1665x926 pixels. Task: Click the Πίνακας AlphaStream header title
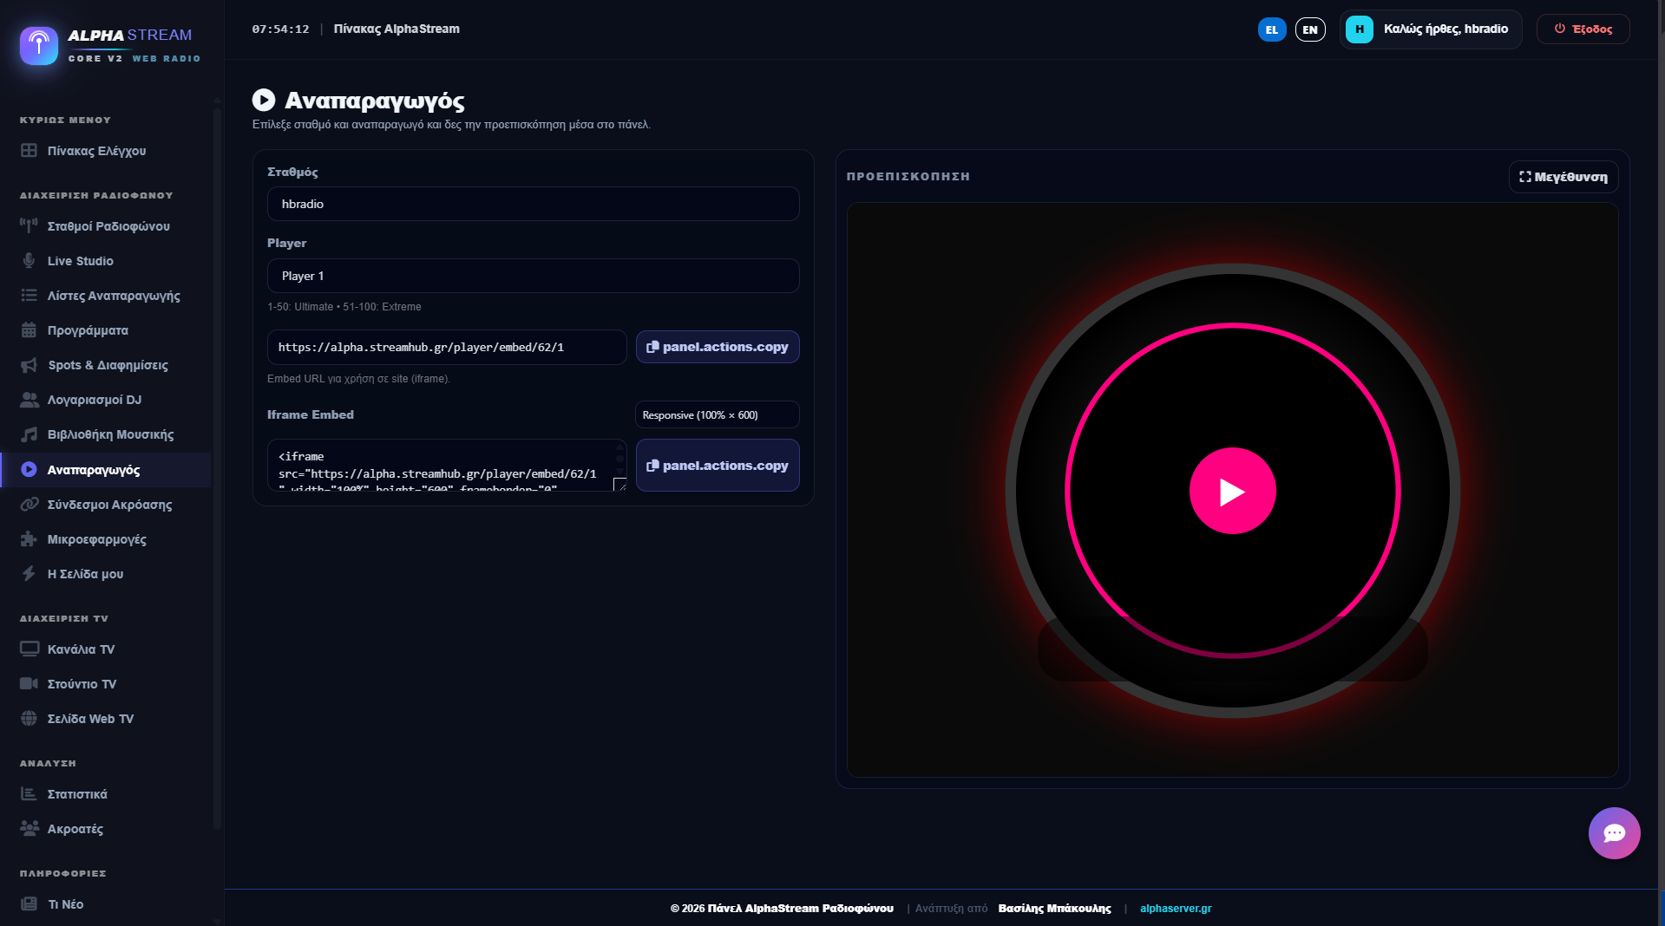coord(397,29)
